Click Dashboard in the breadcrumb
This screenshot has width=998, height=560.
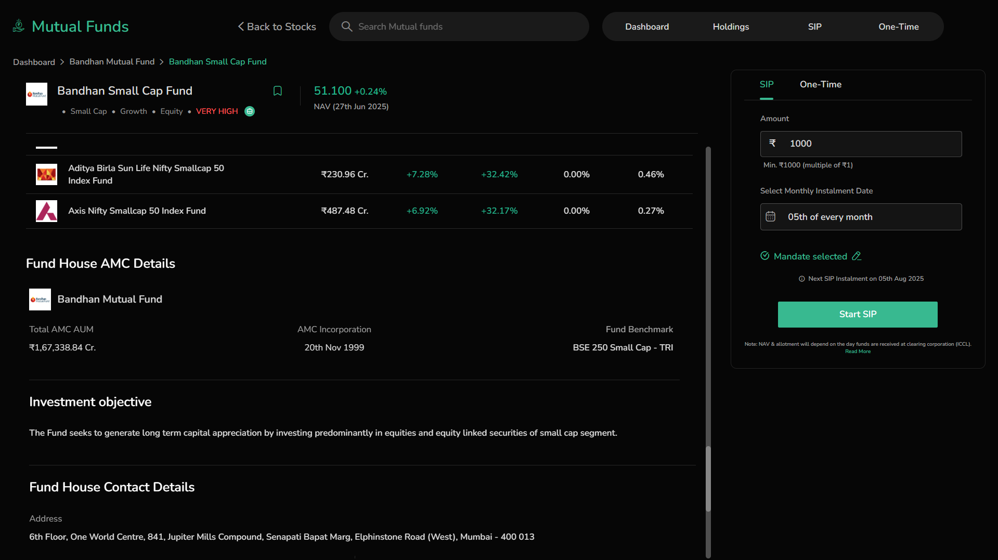[34, 62]
